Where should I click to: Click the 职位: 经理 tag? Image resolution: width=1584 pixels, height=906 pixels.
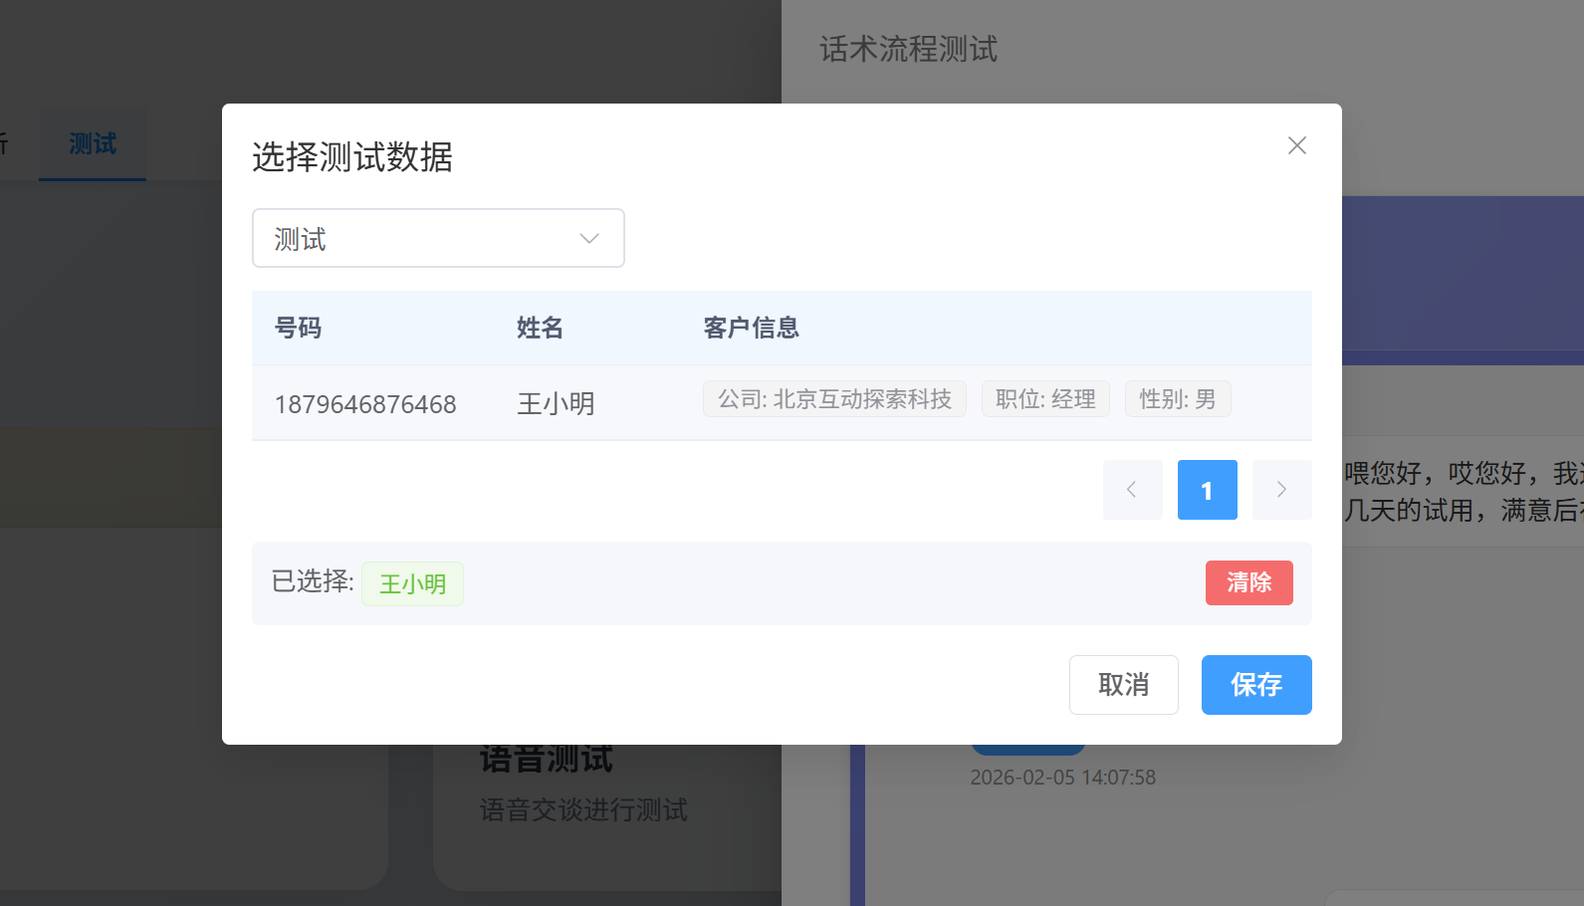pyautogui.click(x=1045, y=399)
